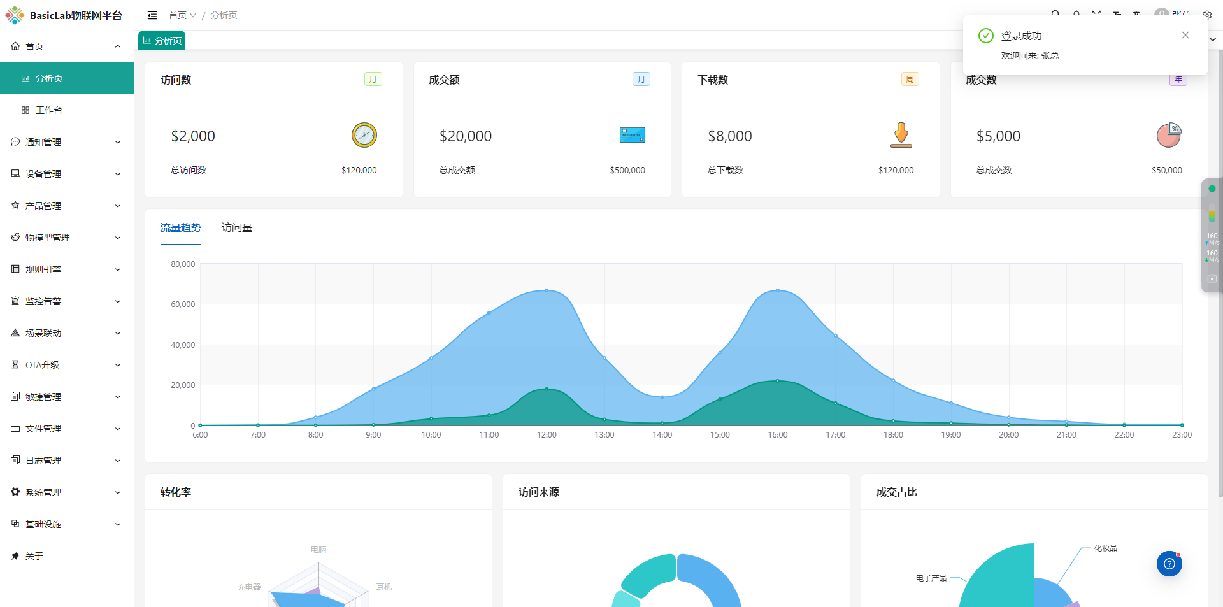1223x607 pixels.
Task: Click the orange 周 tag on 下载数
Action: click(x=910, y=79)
